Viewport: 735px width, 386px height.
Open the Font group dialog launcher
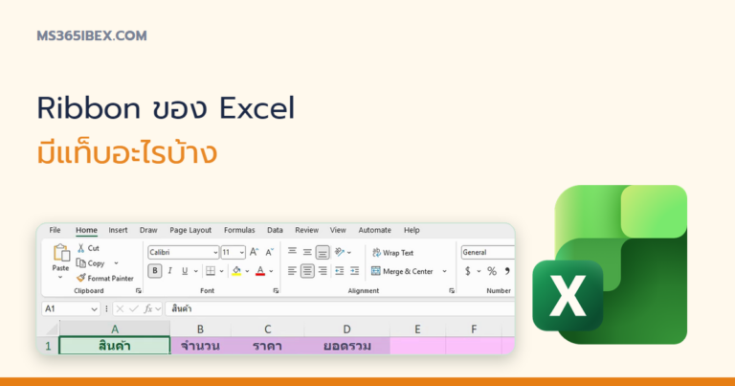coord(276,291)
